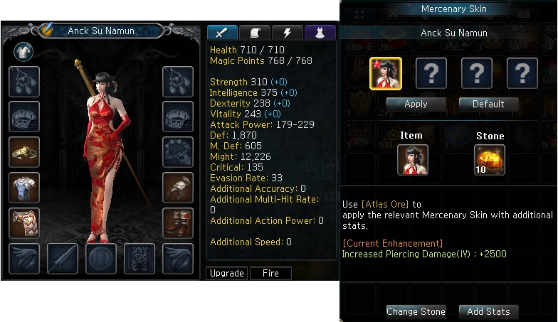The image size is (558, 322).
Task: Click the brown boots equipment slot
Action: (178, 223)
